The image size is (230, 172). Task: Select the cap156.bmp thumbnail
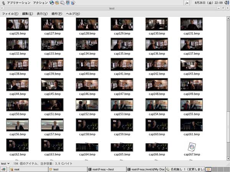coord(18,125)
